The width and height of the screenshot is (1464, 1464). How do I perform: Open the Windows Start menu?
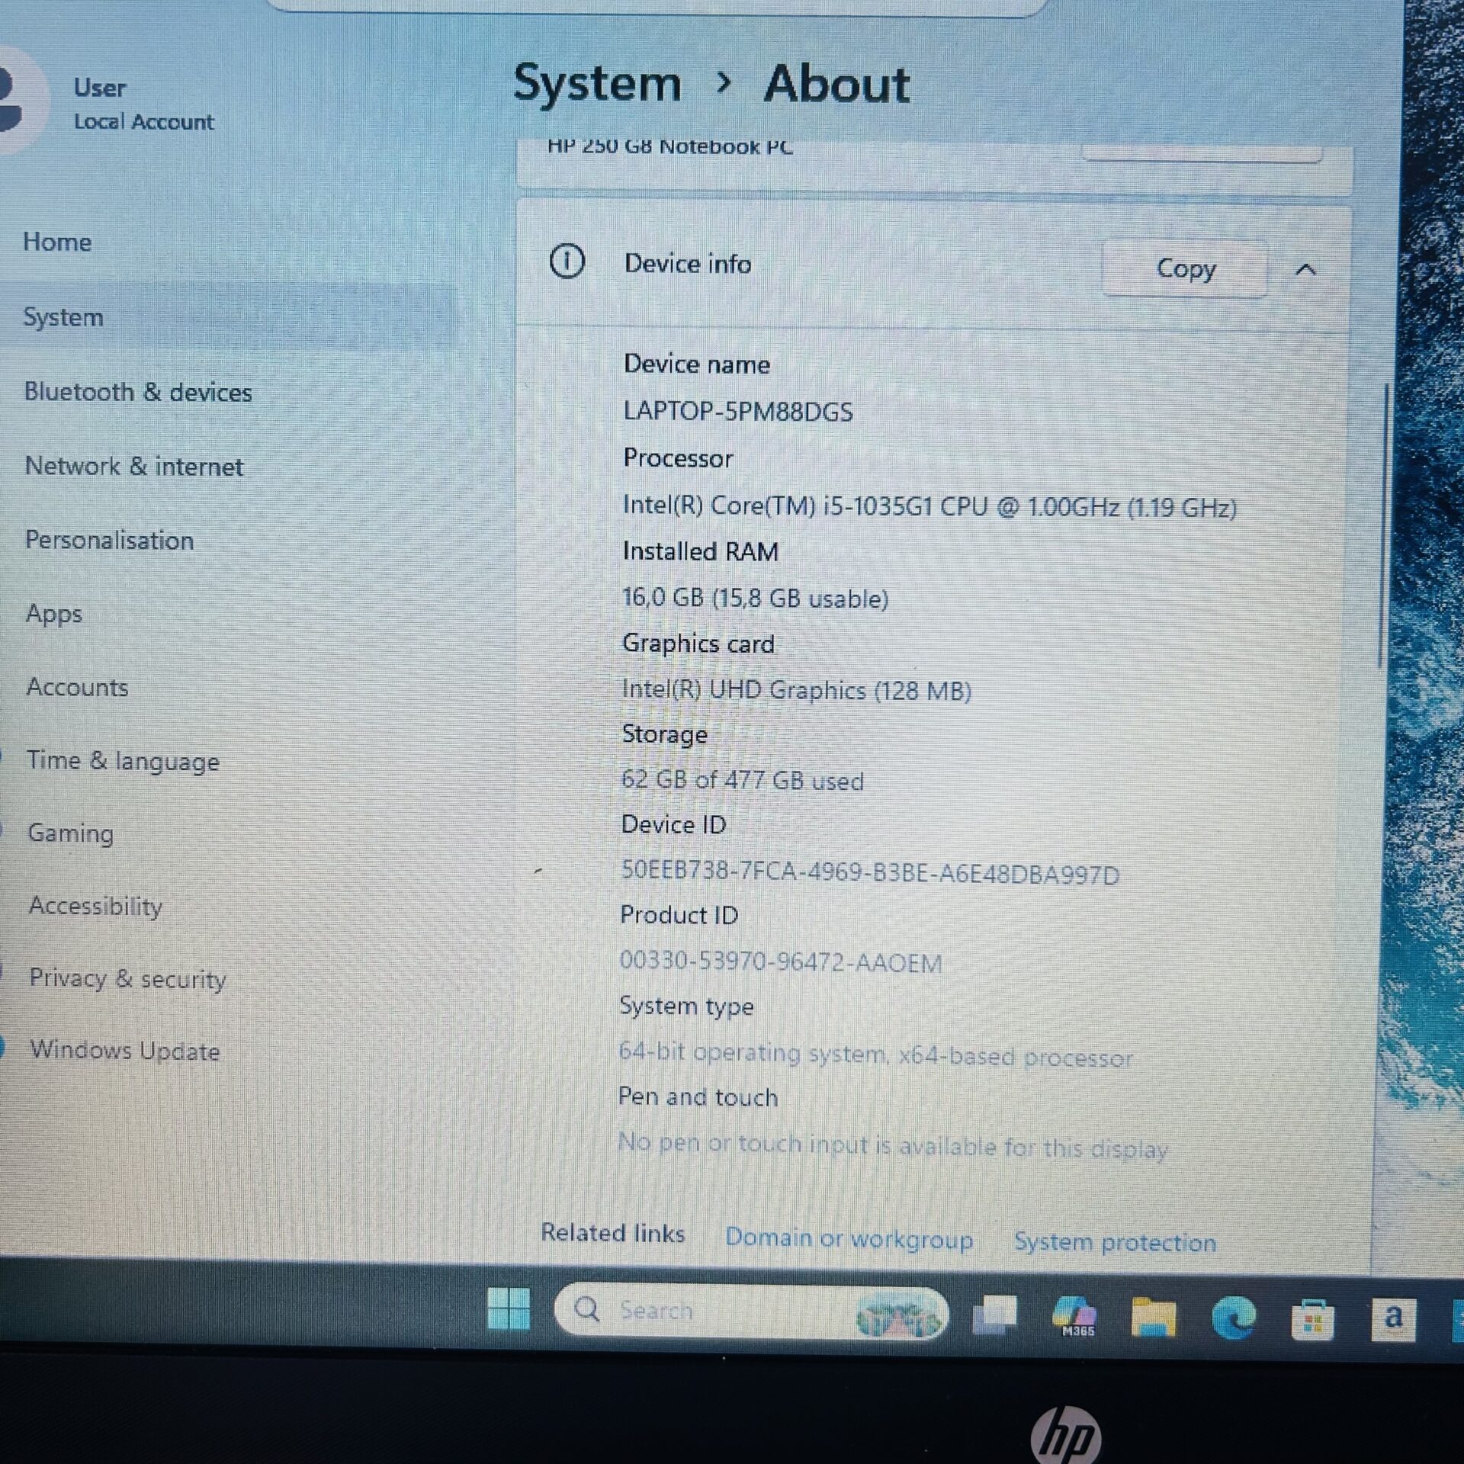pos(508,1309)
